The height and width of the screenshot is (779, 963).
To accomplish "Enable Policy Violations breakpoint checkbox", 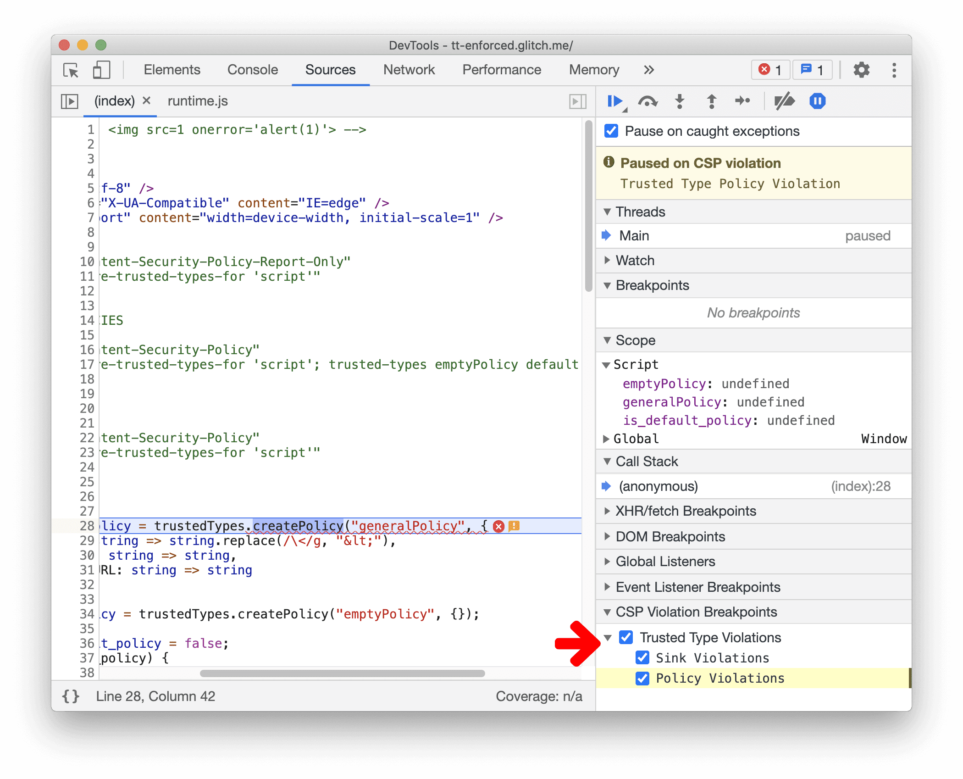I will click(644, 677).
